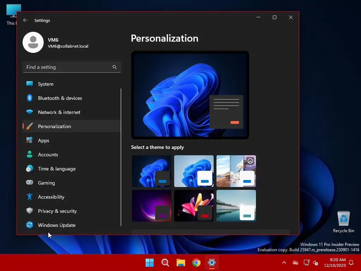
Task: Click the VM6 user avatar picture
Action: point(33,42)
